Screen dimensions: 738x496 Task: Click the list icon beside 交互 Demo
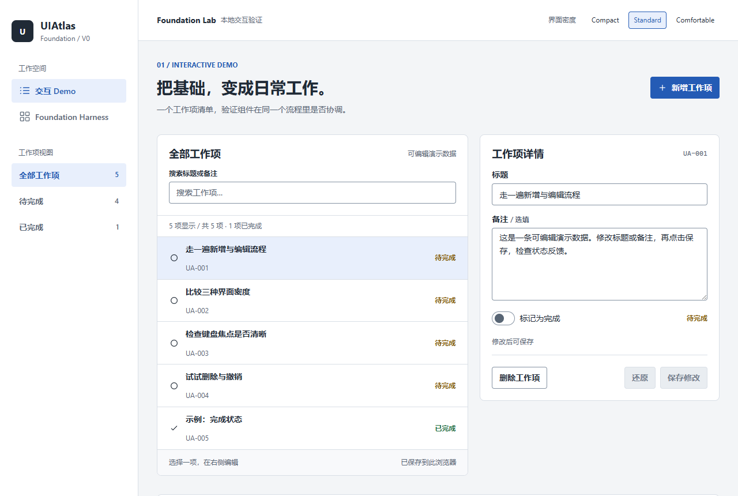point(24,91)
